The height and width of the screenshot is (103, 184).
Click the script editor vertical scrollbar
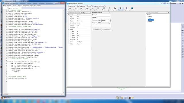[x=63, y=51]
